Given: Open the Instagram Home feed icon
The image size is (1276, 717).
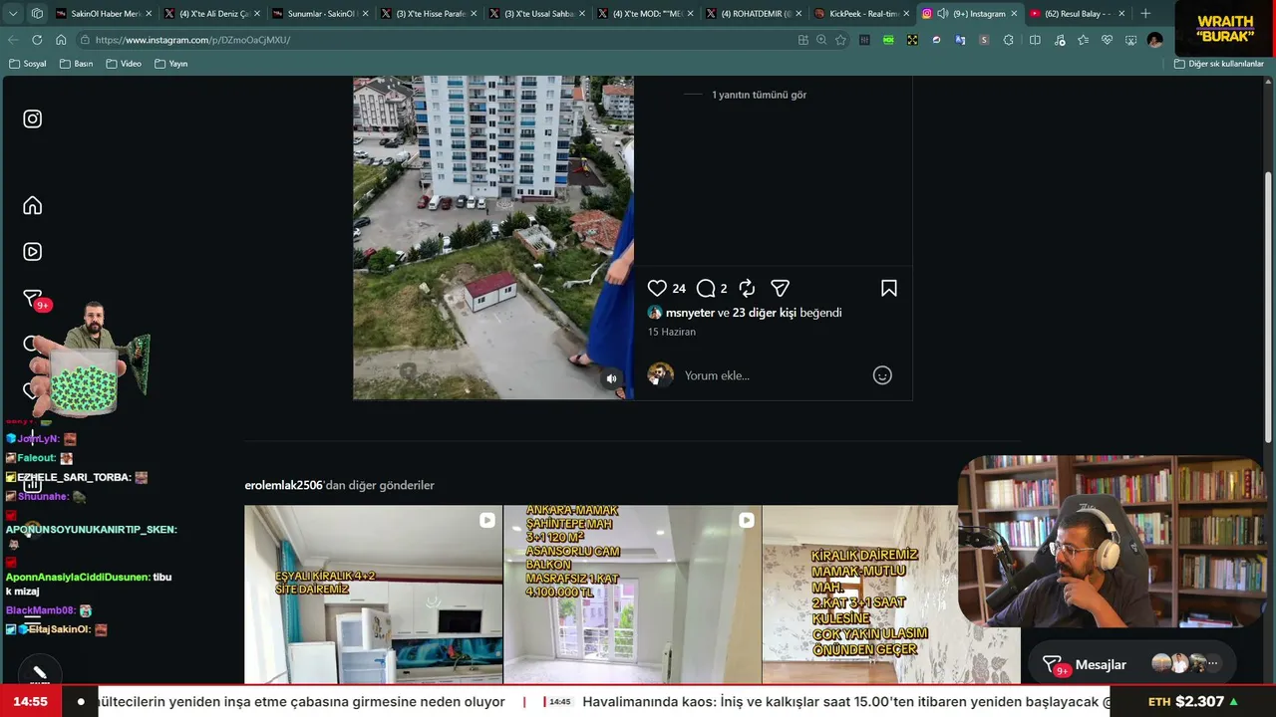Looking at the screenshot, I should (x=33, y=205).
